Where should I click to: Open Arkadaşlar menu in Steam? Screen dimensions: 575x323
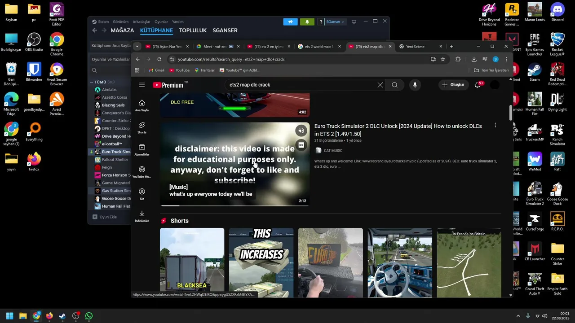pos(142,22)
